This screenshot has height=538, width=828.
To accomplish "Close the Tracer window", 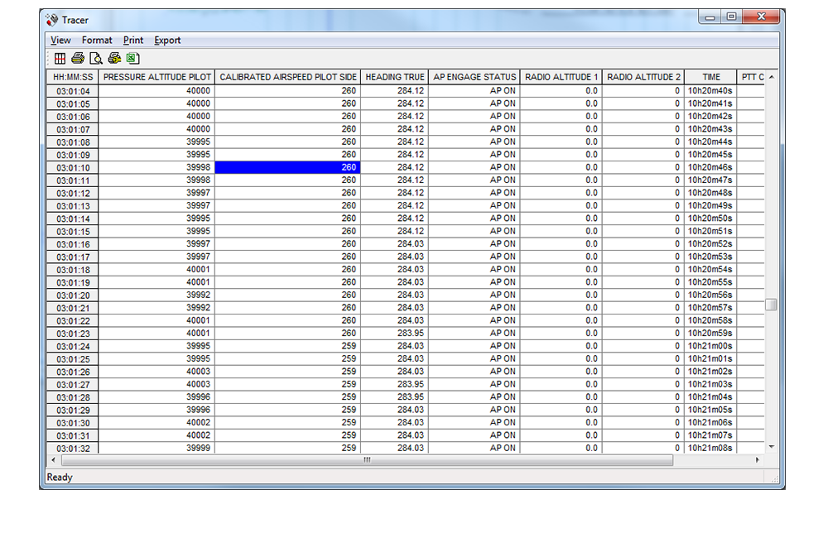I will [761, 17].
